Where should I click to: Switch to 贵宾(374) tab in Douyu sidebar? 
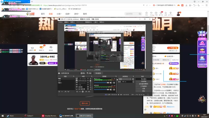click(166, 60)
